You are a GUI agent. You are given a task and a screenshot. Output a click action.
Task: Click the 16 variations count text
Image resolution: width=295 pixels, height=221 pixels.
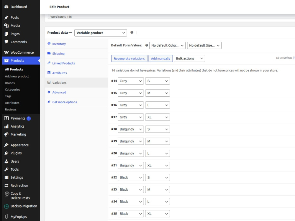(285, 58)
